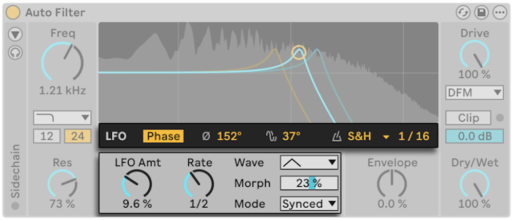Click the S&H label

[x=360, y=136]
